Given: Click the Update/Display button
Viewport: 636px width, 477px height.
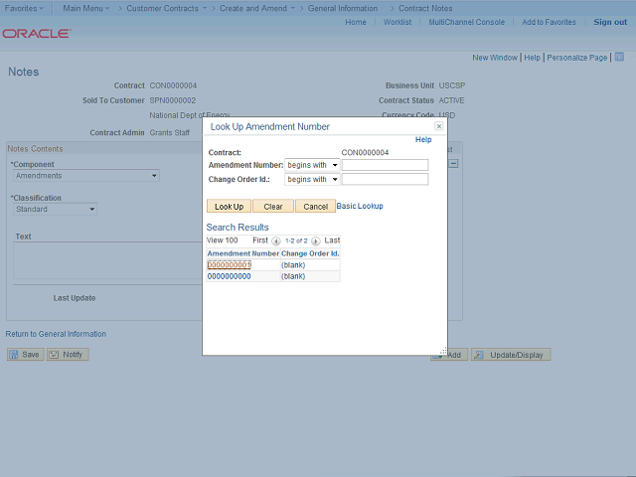Looking at the screenshot, I should point(511,355).
